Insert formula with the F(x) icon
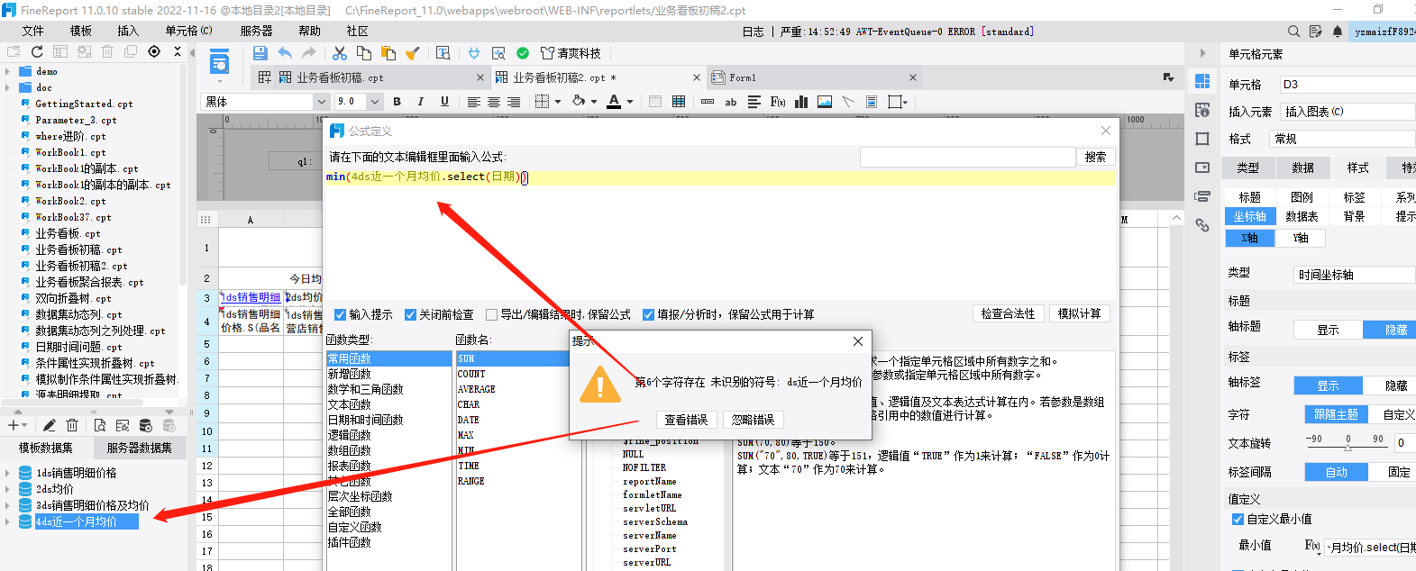Image resolution: width=1416 pixels, height=571 pixels. pyautogui.click(x=778, y=102)
